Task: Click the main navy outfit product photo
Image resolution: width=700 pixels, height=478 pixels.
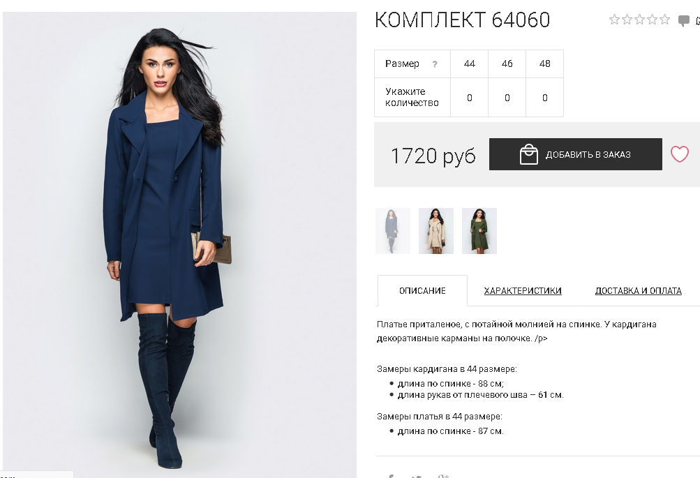Action: click(179, 244)
